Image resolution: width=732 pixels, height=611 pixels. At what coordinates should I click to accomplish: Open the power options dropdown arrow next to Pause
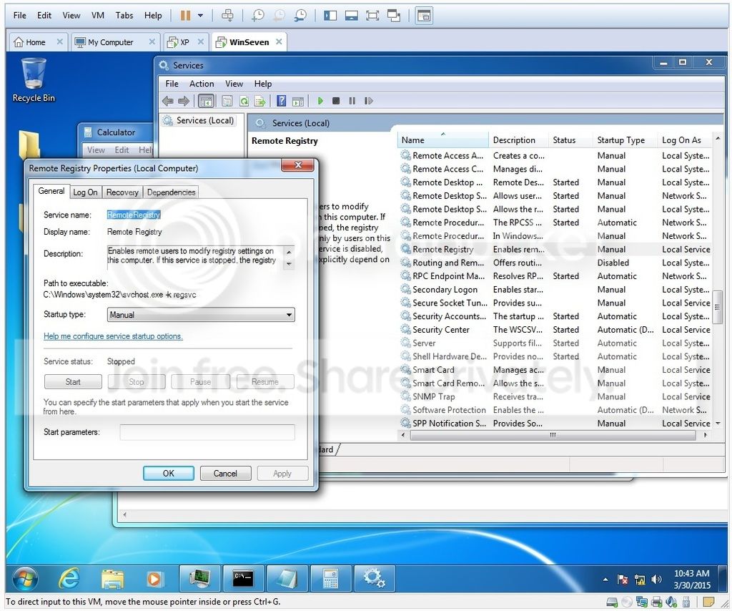pyautogui.click(x=200, y=16)
